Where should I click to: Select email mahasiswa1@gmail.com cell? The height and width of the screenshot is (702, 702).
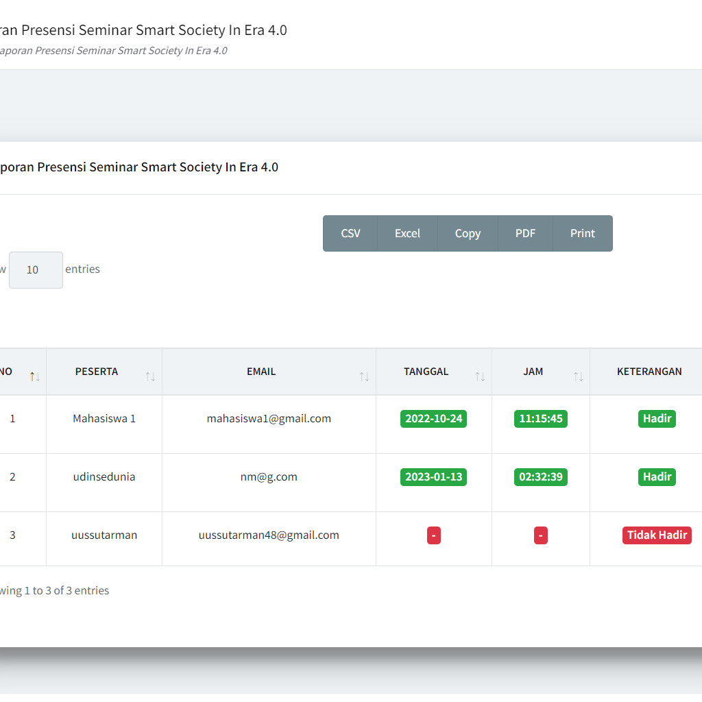(x=269, y=419)
